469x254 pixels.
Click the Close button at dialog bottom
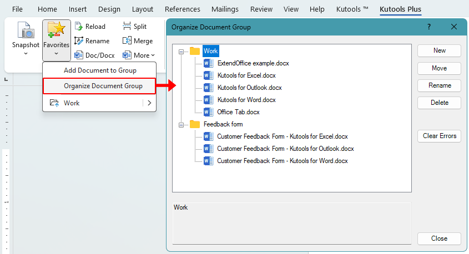tap(439, 238)
